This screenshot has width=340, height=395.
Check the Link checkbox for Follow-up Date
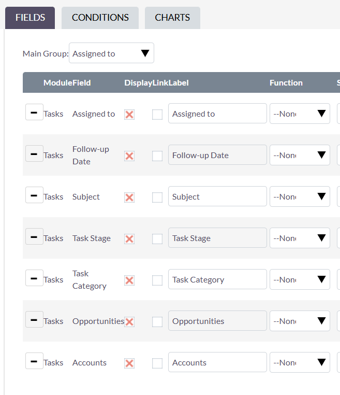point(157,156)
